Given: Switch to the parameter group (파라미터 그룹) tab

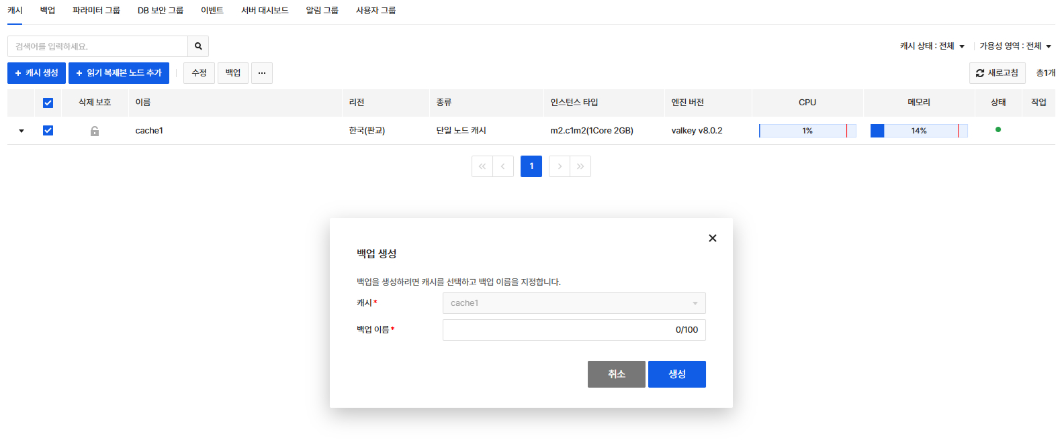Looking at the screenshot, I should click(x=96, y=11).
